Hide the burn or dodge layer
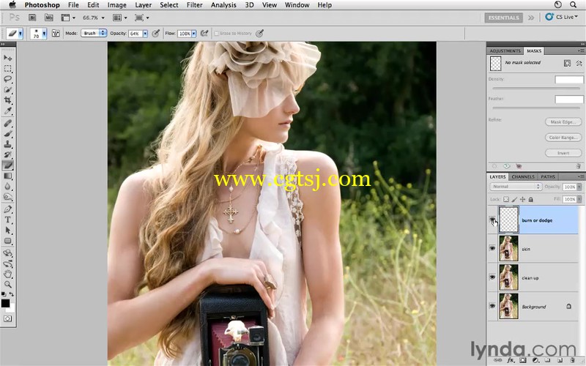The image size is (586, 366). (492, 220)
